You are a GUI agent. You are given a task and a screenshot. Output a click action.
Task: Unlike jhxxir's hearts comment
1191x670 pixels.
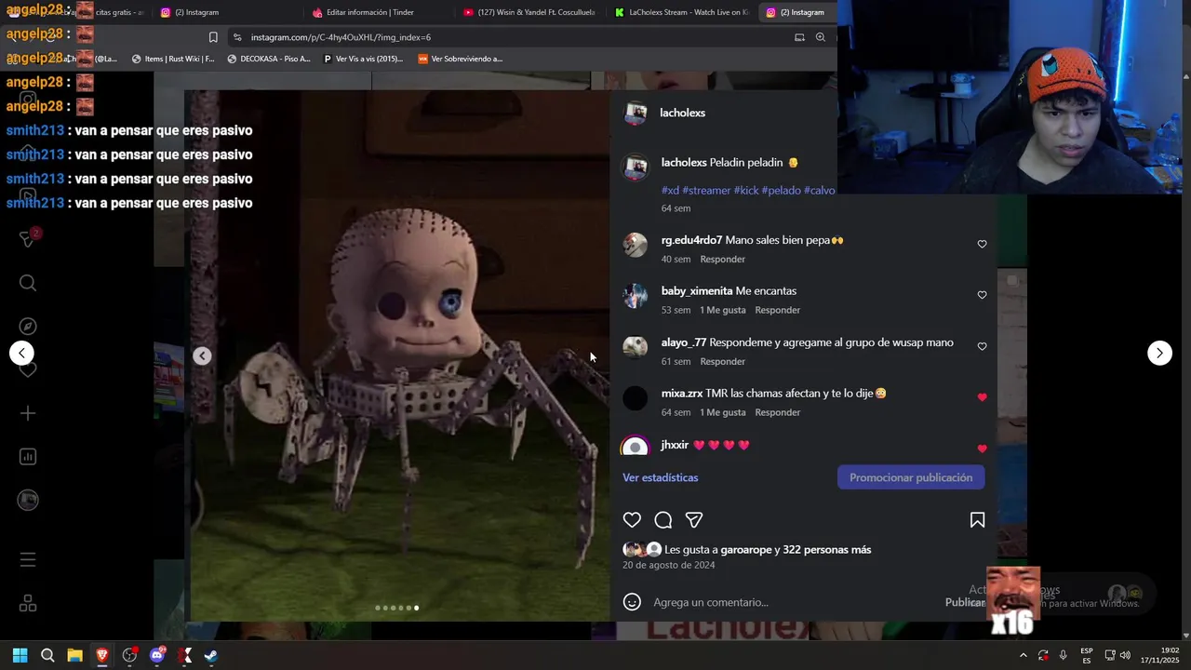[982, 449]
